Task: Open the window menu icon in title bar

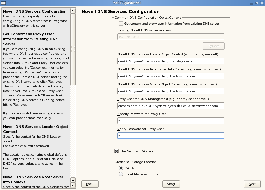Action: (x=3, y=3)
